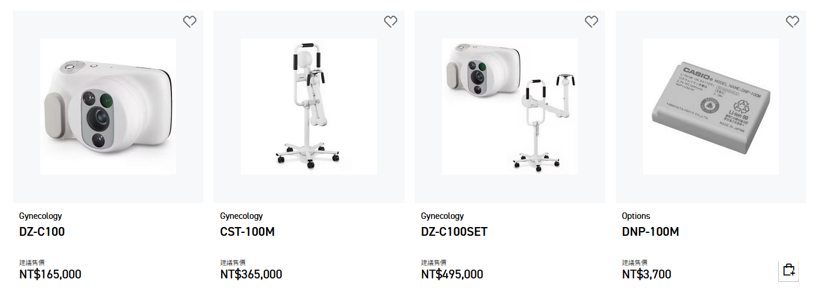The width and height of the screenshot is (818, 300).
Task: Select Gynecology label above CST-100M
Action: [x=241, y=216]
